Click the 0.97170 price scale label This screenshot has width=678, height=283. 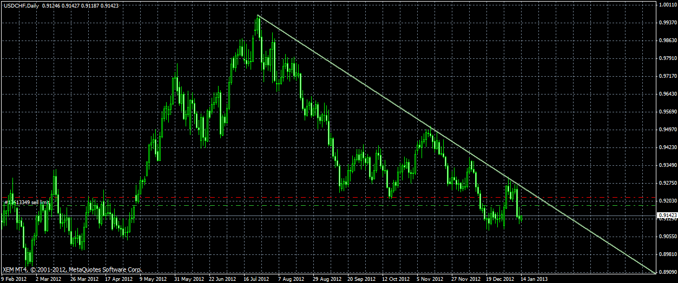tap(667, 76)
